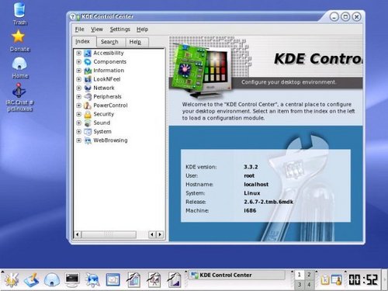The height and width of the screenshot is (291, 388).
Task: Open the View menu
Action: (97, 29)
